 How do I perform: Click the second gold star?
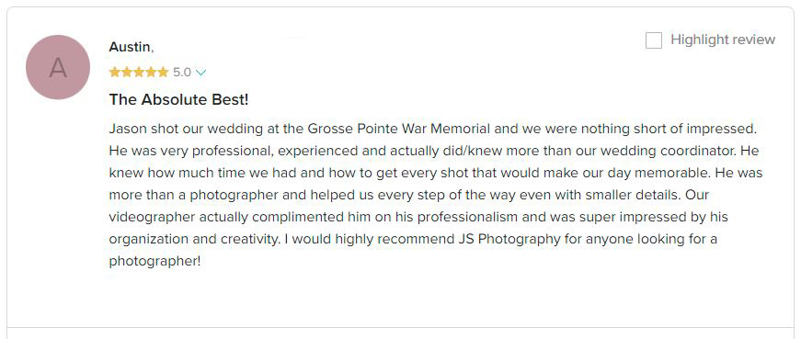(127, 72)
